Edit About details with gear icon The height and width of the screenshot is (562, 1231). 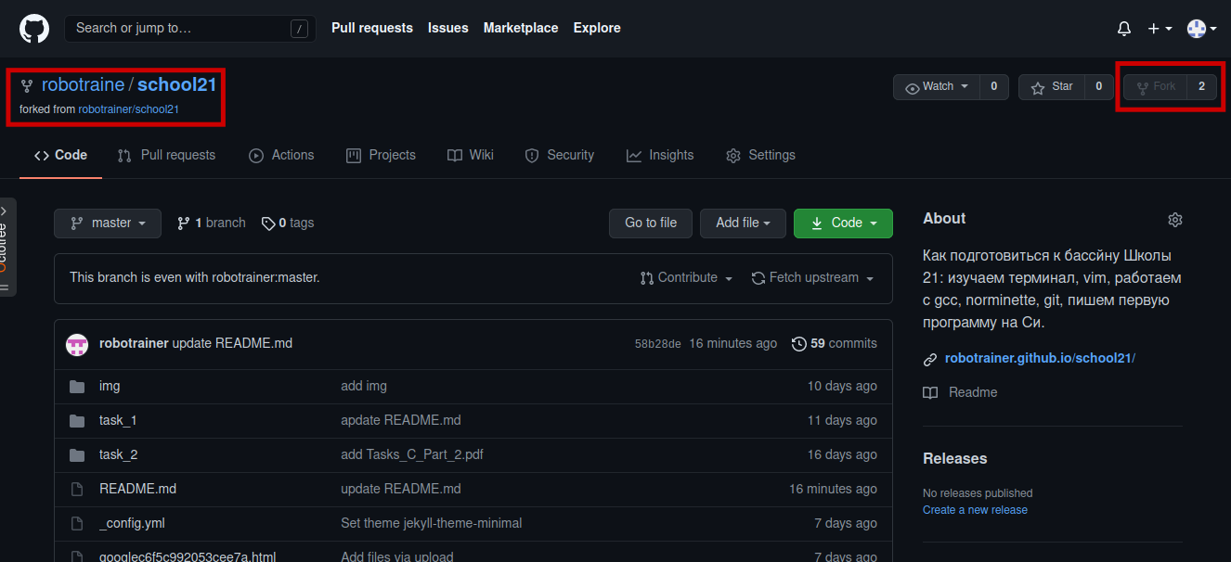coord(1175,220)
